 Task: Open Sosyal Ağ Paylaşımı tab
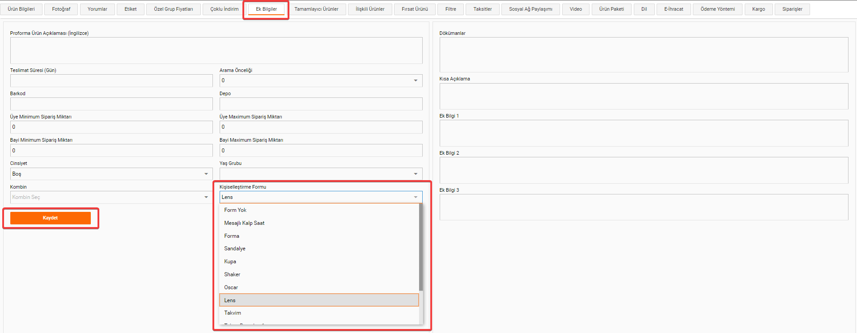tap(530, 9)
